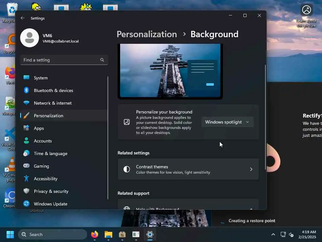Go back using the Settings back arrow

(x=23, y=18)
